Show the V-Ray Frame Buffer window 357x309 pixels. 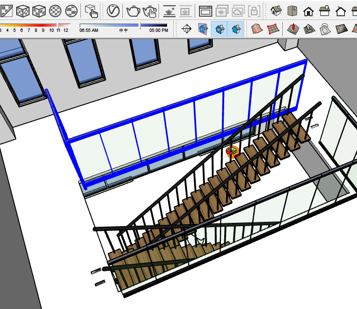(x=205, y=11)
